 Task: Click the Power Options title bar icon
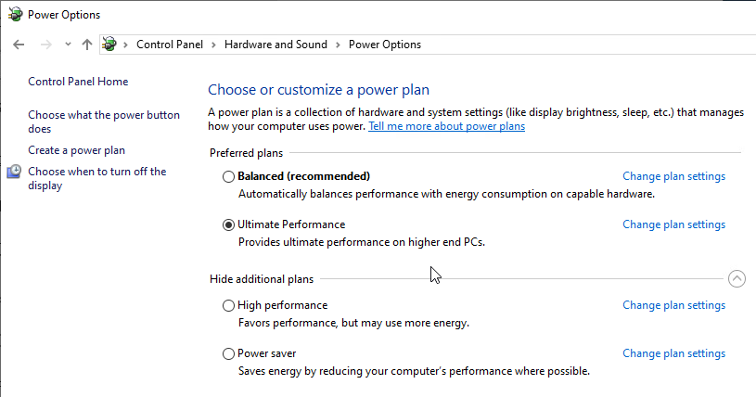pyautogui.click(x=16, y=15)
